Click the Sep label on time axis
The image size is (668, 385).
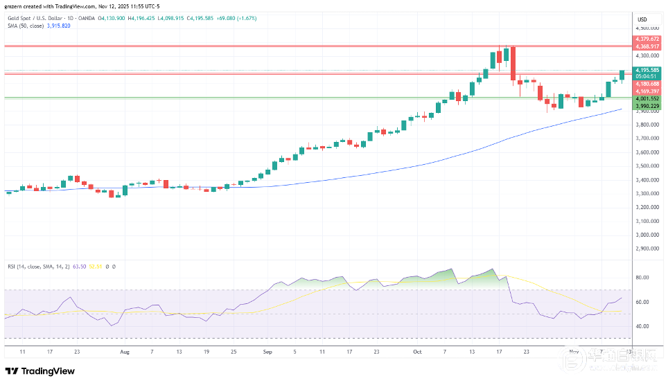click(268, 351)
